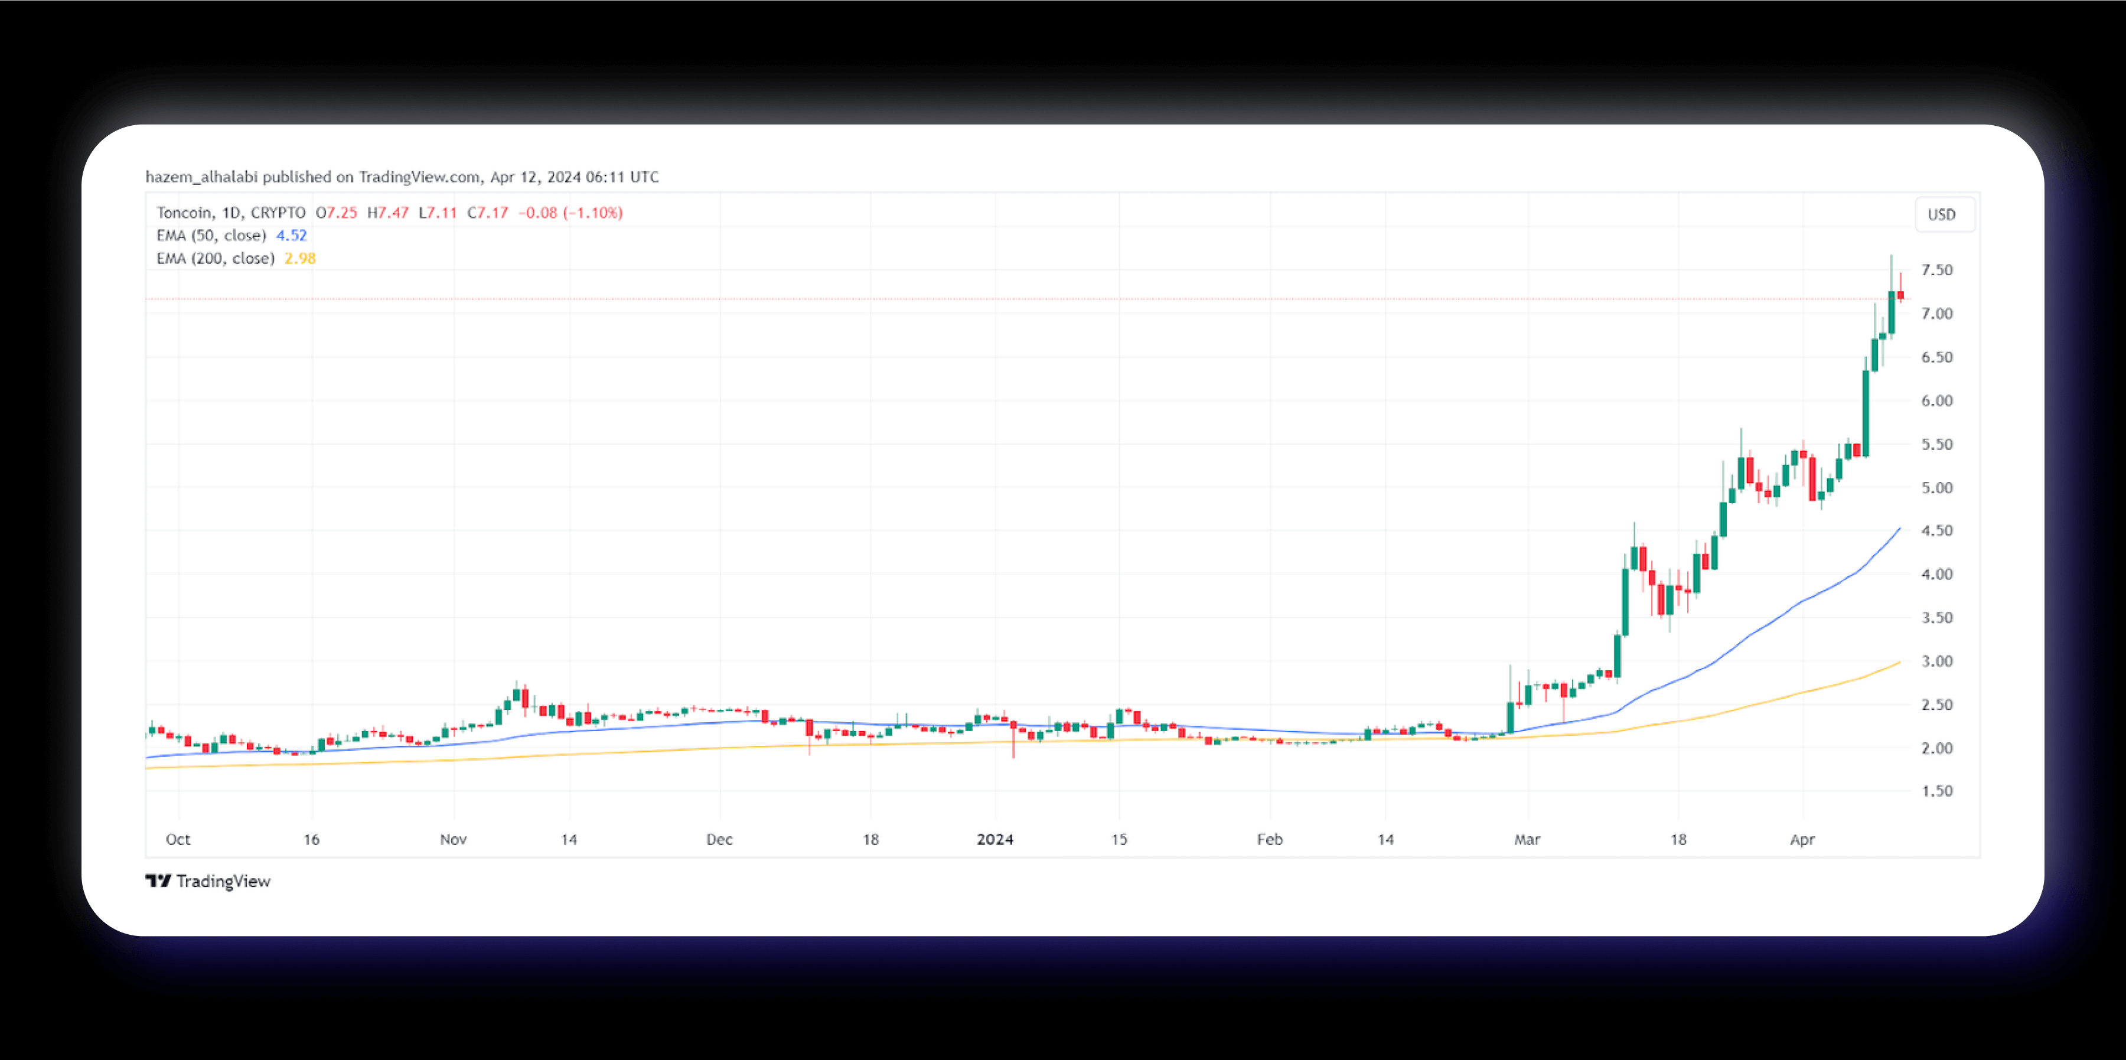Click the 7.00 price axis label

click(x=1937, y=314)
